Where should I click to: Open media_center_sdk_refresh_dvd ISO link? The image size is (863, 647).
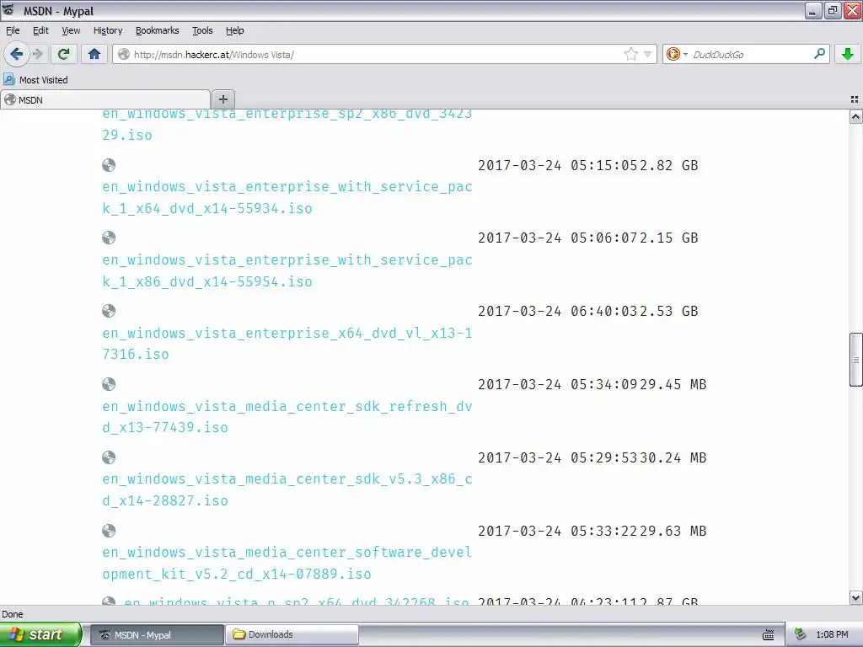tap(287, 417)
